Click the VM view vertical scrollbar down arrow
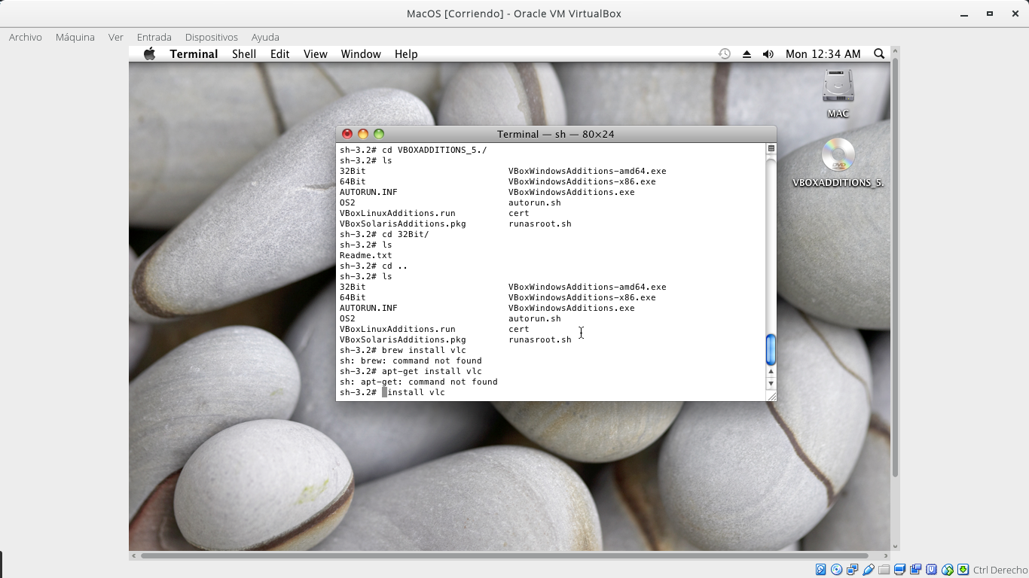 click(895, 546)
